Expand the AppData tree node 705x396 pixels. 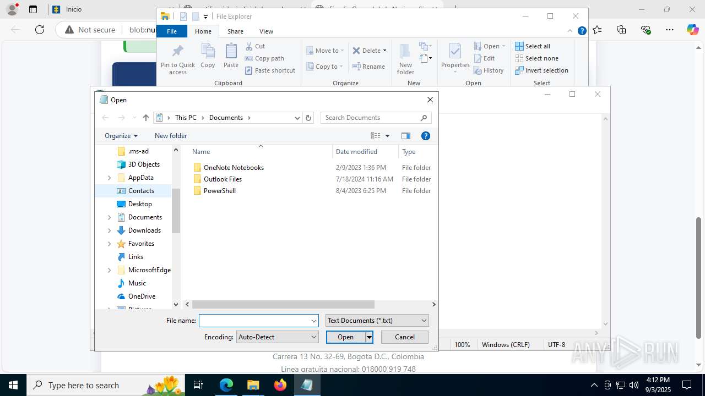pyautogui.click(x=109, y=178)
